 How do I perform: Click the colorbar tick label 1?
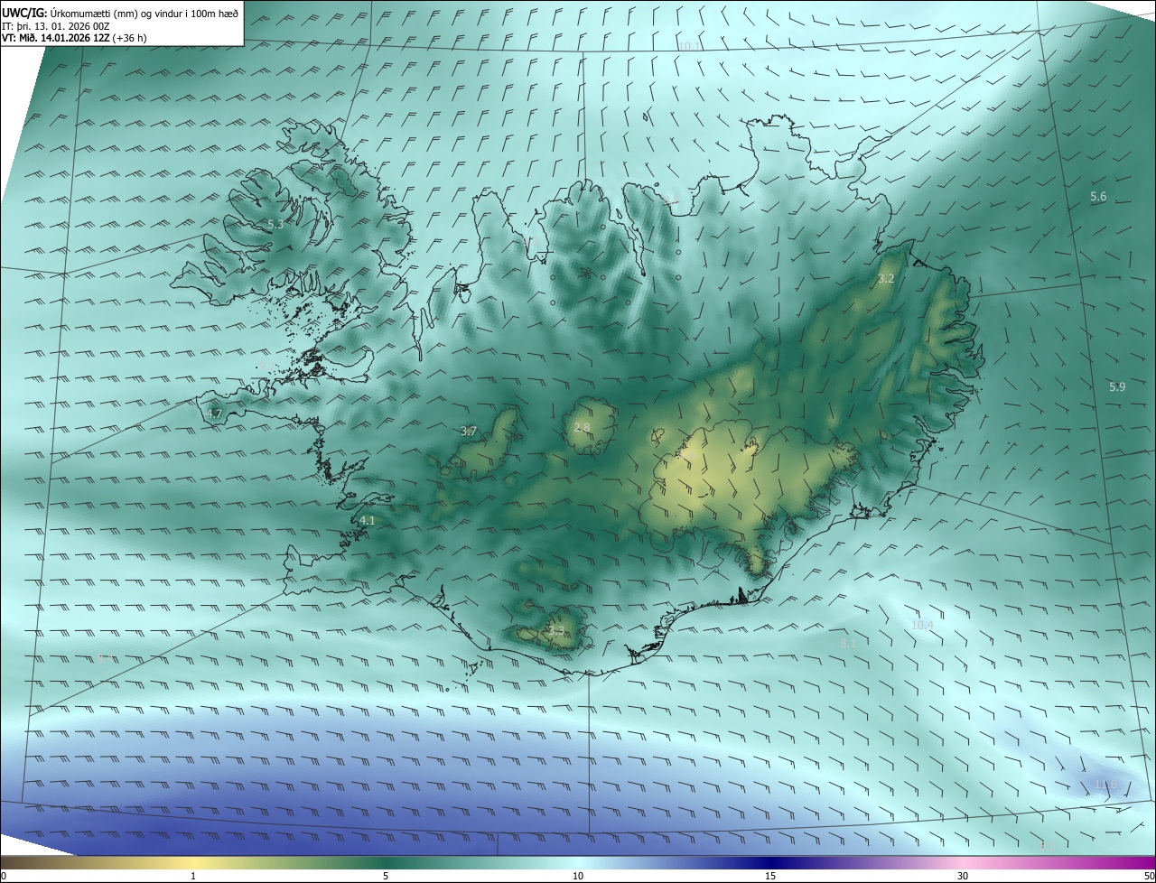[x=193, y=876]
